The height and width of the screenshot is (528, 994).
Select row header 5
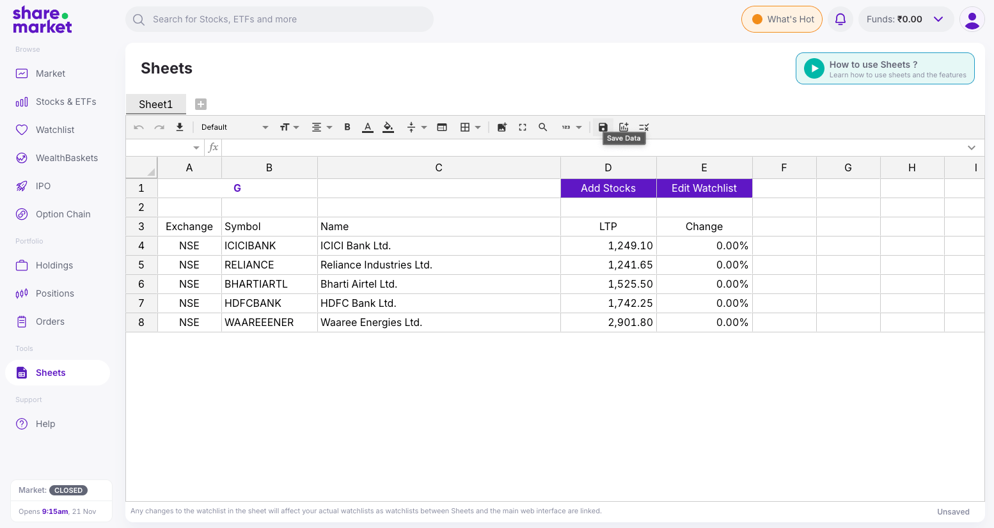(x=141, y=265)
